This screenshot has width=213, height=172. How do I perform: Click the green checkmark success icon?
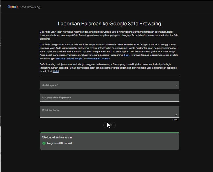[x=44, y=143]
